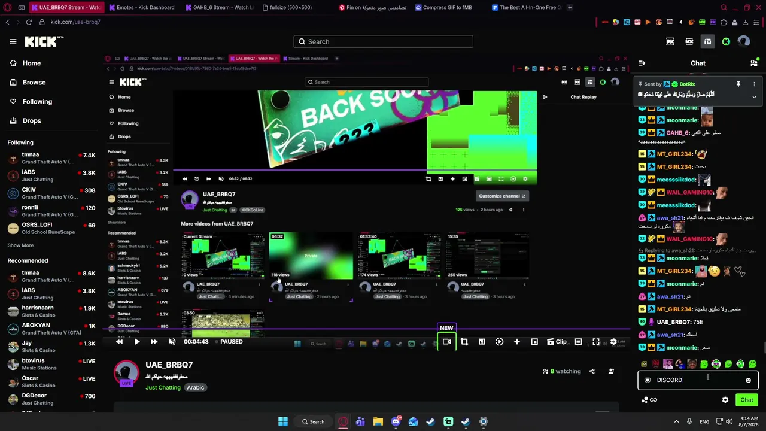Image resolution: width=766 pixels, height=431 pixels.
Task: Rewind the stream playback
Action: point(119,342)
